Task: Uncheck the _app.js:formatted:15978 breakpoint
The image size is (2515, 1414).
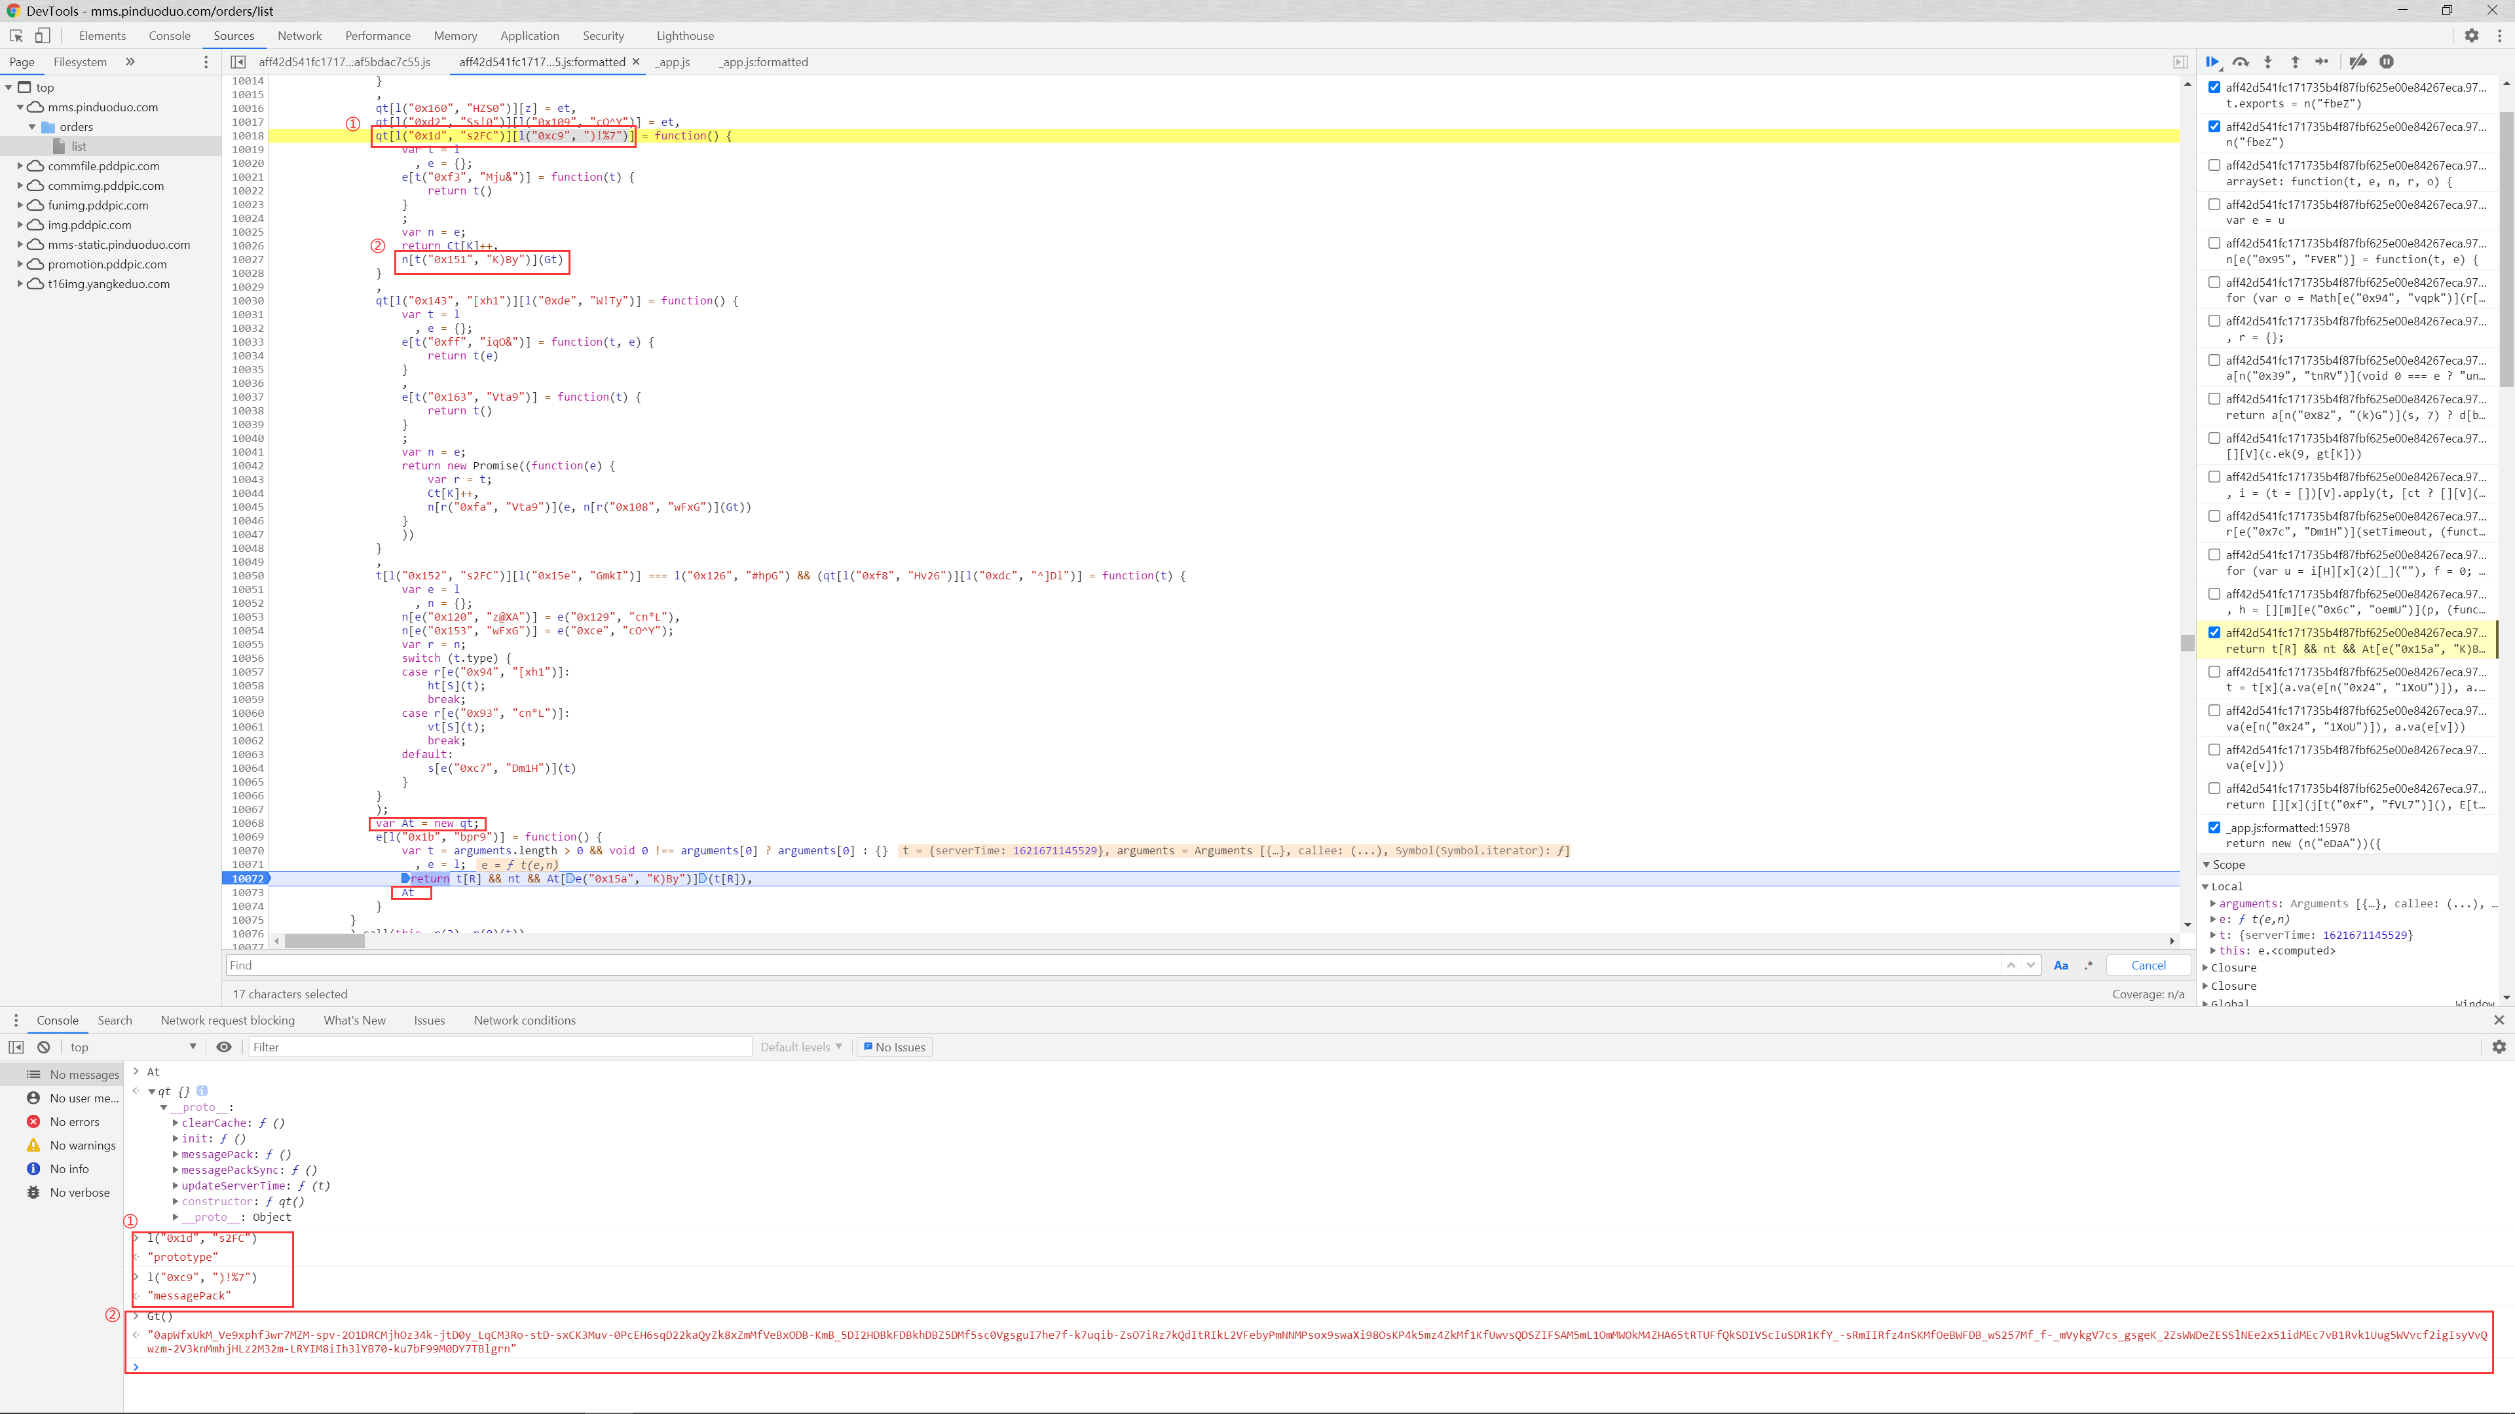Action: 2214,827
